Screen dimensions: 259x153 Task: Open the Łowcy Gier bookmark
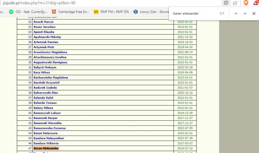click(151, 12)
